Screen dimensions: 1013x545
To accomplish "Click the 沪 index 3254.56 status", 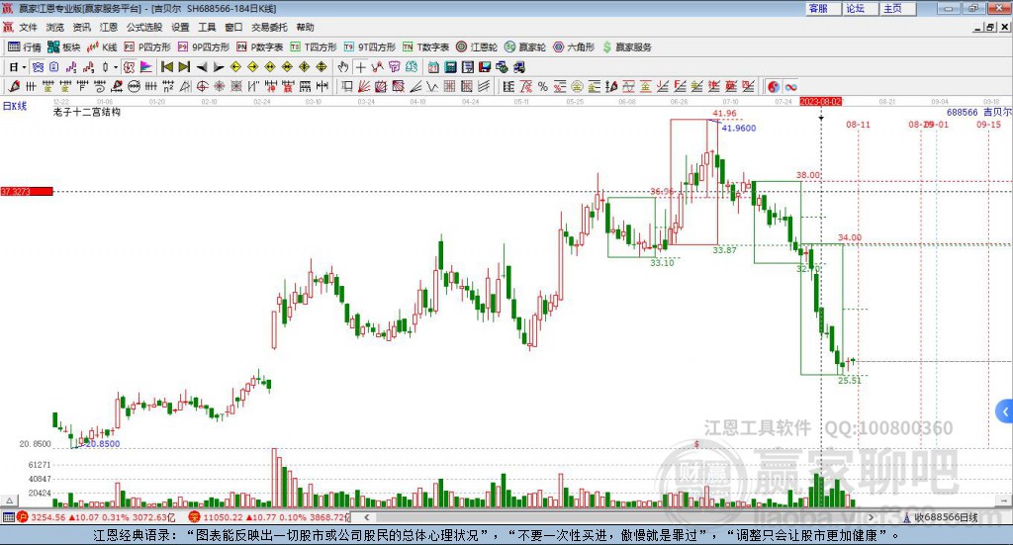I will [x=96, y=517].
